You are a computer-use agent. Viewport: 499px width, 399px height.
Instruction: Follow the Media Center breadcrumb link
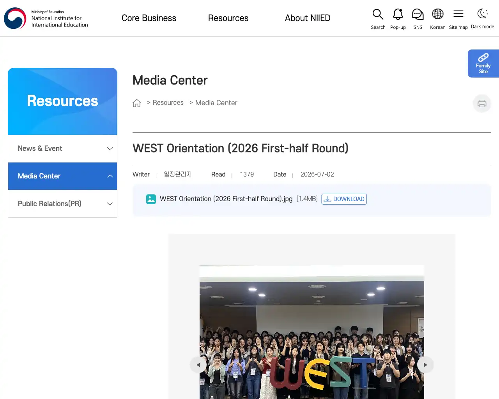216,103
